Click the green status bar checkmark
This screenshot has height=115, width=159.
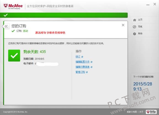click(x=6, y=15)
